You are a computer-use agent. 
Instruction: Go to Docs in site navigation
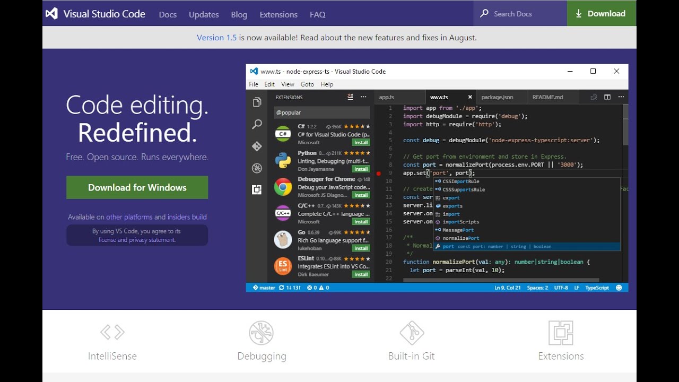point(168,14)
